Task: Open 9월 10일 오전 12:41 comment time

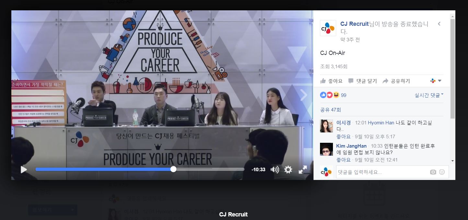Action: [376, 160]
